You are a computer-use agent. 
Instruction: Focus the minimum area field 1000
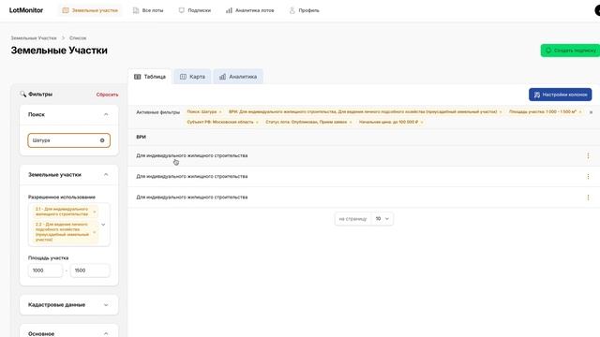pos(45,271)
